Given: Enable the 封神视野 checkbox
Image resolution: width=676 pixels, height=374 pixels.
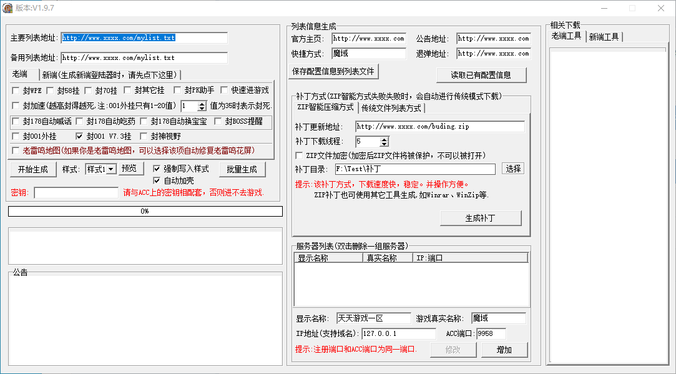Looking at the screenshot, I should pyautogui.click(x=144, y=136).
